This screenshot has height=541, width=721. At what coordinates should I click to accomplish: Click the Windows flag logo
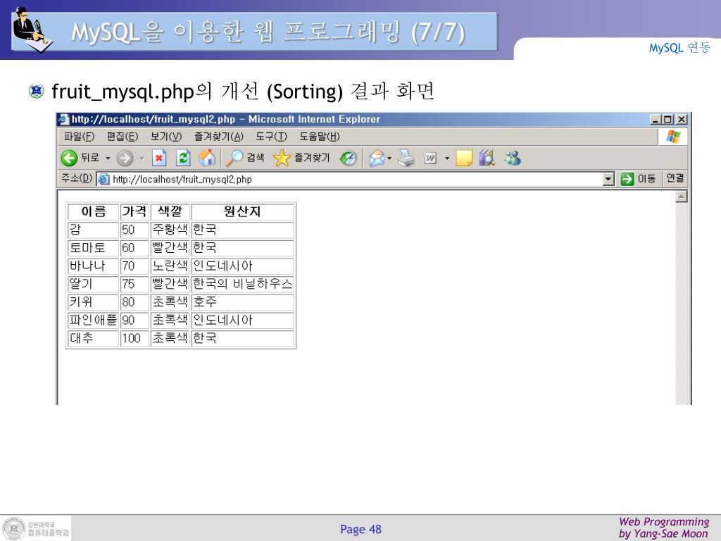pos(672,137)
